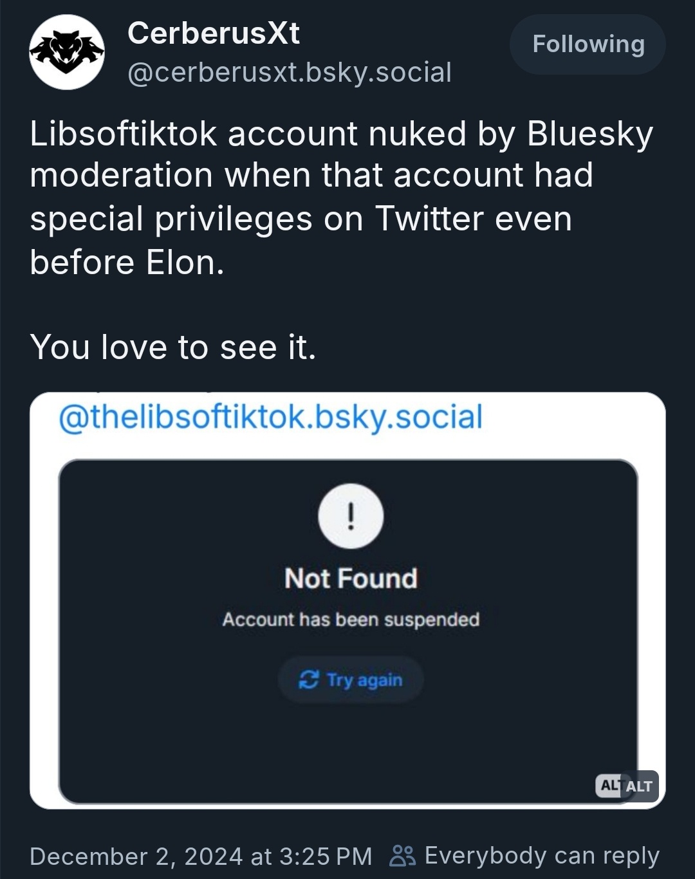The image size is (695, 879).
Task: Toggle the Following button
Action: pos(588,44)
